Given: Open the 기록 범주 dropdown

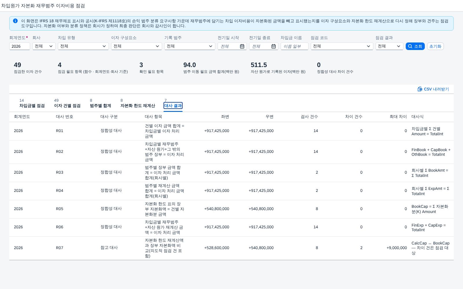Looking at the screenshot, I should click(x=190, y=46).
